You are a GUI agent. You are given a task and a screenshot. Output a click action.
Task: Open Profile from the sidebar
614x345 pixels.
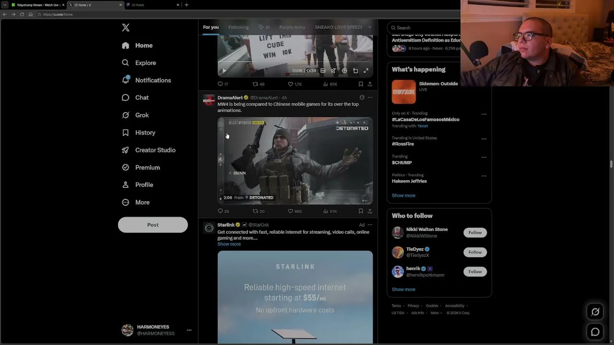pos(137,185)
